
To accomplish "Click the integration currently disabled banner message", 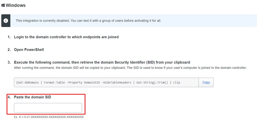I will click(x=88, y=21).
